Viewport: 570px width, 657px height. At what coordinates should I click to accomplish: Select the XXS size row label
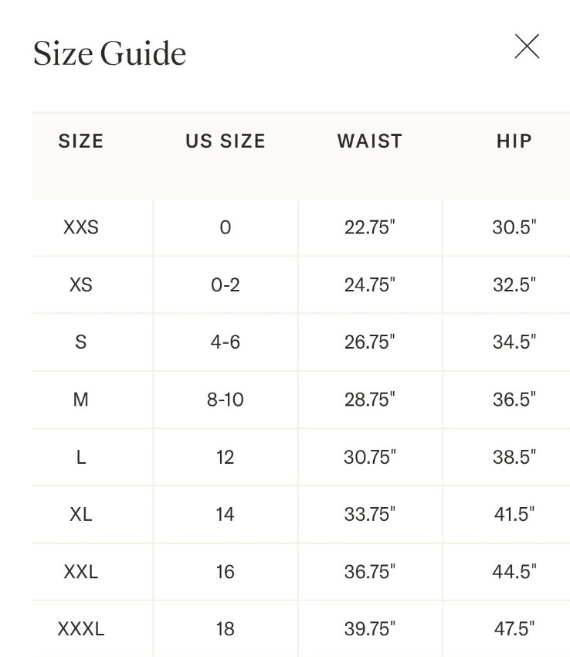[81, 227]
